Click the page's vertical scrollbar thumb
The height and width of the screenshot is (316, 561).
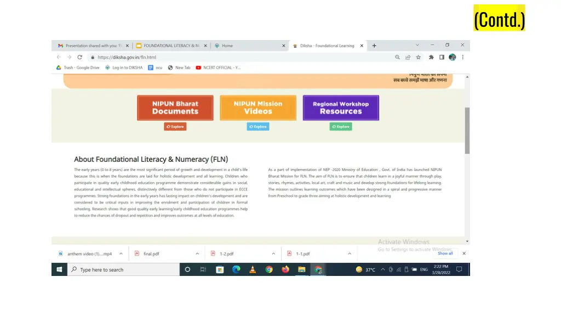467,131
